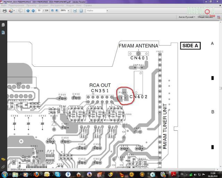Open the Bookmarks panel in sidebar

click(3, 32)
